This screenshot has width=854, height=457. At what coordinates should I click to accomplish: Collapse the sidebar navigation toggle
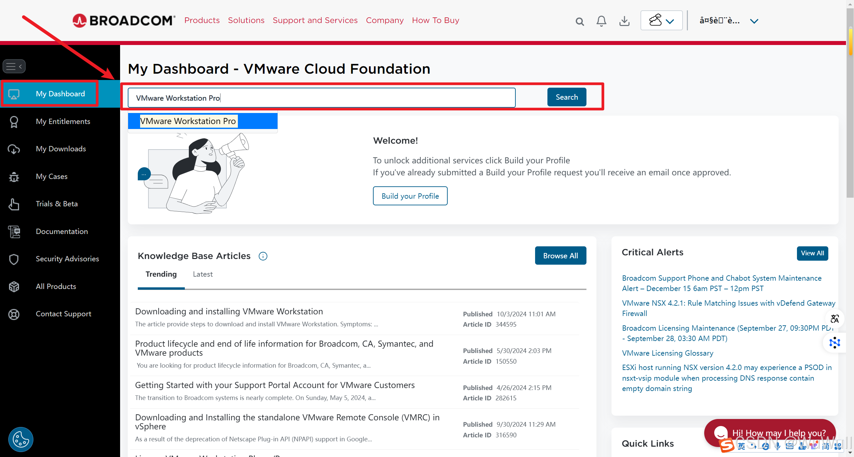tap(14, 66)
